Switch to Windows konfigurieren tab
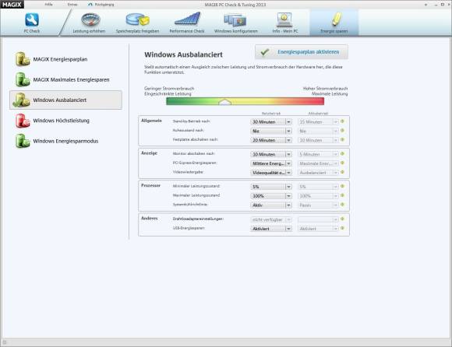Viewport: 452px width, 347px height. (x=236, y=23)
